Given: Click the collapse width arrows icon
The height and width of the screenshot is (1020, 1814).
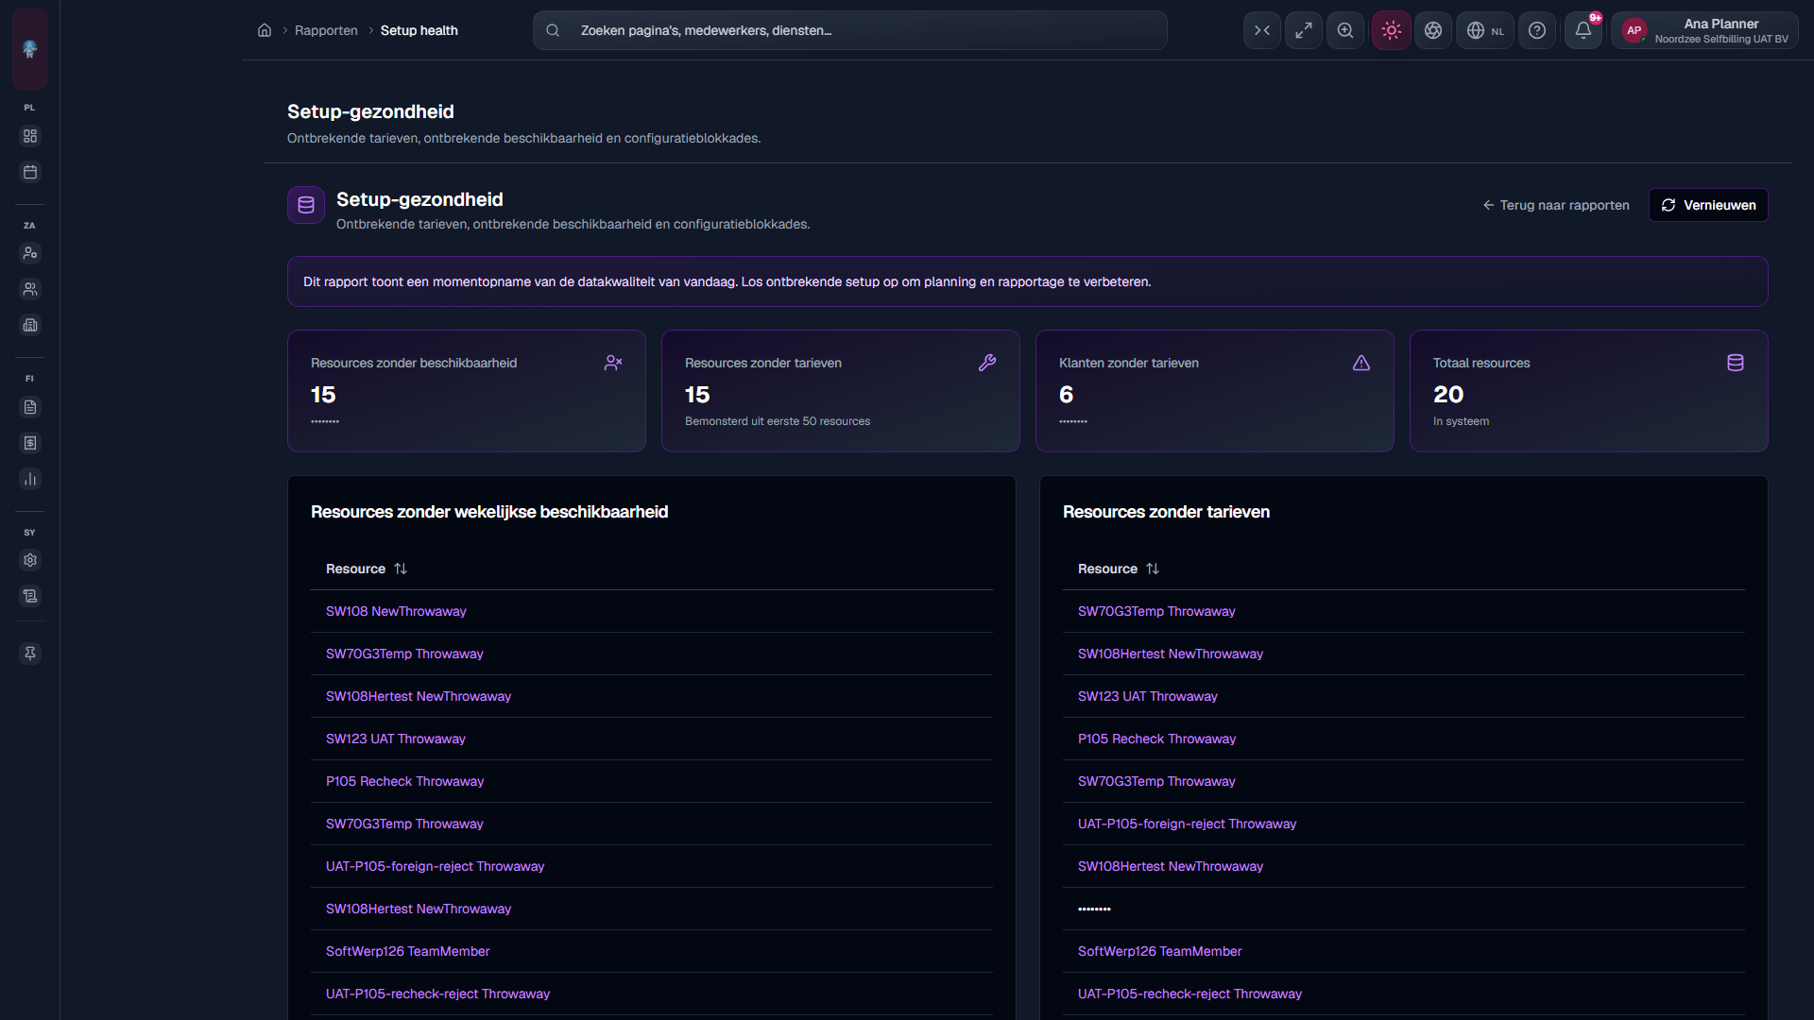Looking at the screenshot, I should click(1262, 30).
